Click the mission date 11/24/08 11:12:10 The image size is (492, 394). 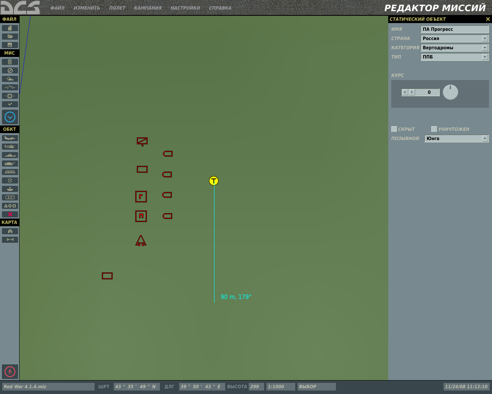click(466, 387)
